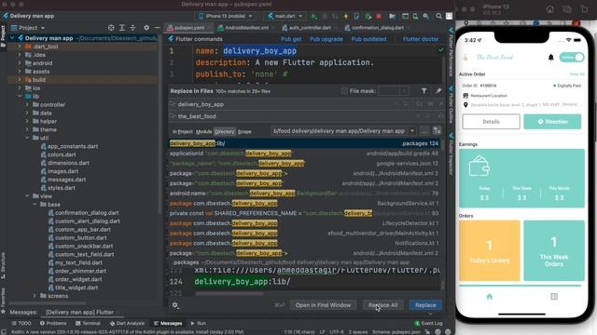Click the blue Replace button
Screen dimensions: 597x335
click(425, 305)
